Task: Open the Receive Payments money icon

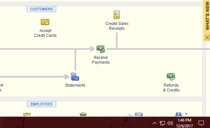Action: [x=101, y=49]
